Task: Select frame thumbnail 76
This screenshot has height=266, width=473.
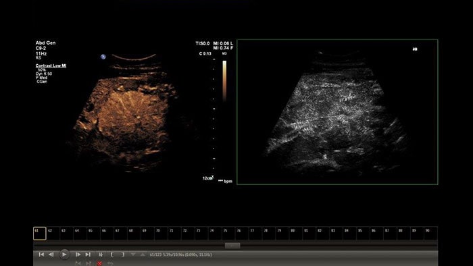Action: (242, 234)
